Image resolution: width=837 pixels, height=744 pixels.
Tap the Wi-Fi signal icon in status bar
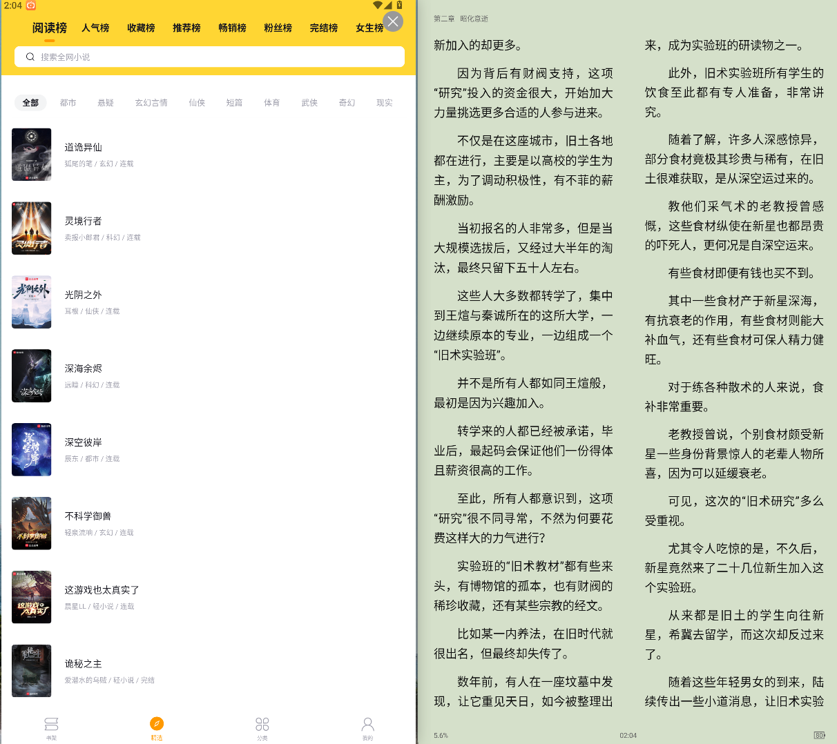[x=377, y=5]
